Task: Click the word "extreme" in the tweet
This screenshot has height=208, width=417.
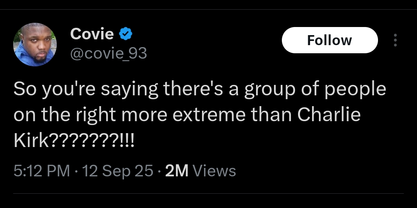Action: coord(209,115)
